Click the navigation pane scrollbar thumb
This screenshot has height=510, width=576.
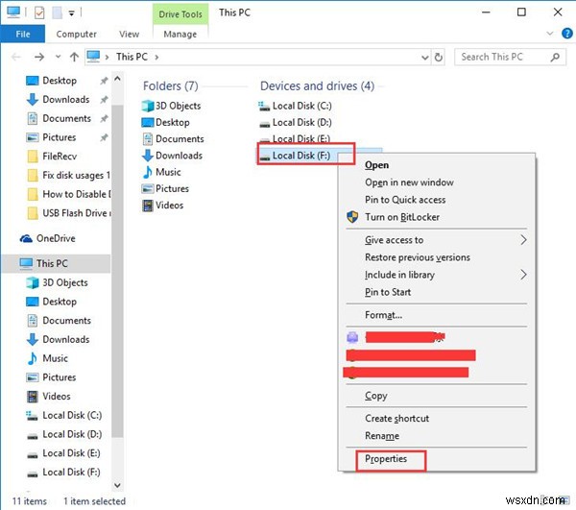pyautogui.click(x=117, y=271)
